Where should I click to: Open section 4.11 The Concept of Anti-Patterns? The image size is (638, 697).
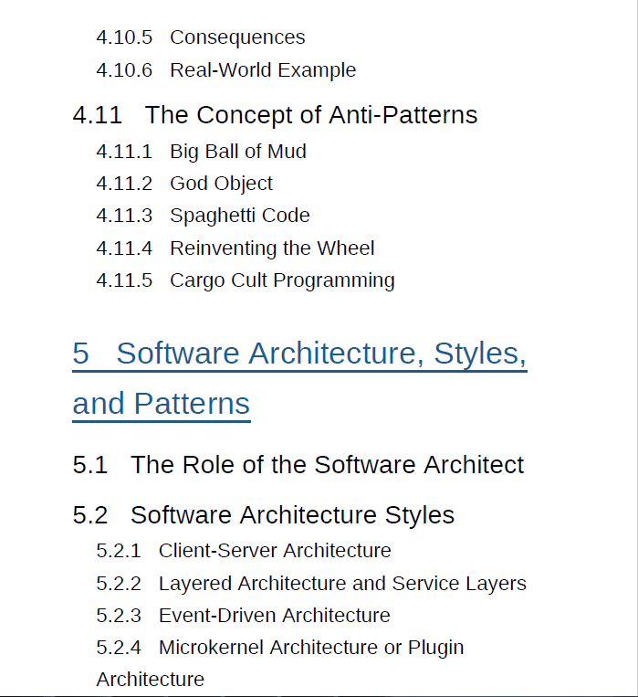tap(310, 115)
